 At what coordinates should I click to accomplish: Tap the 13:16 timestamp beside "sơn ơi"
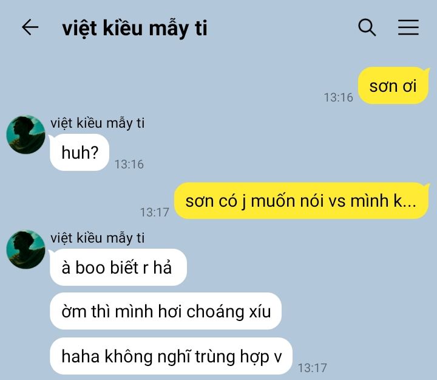[x=338, y=97]
